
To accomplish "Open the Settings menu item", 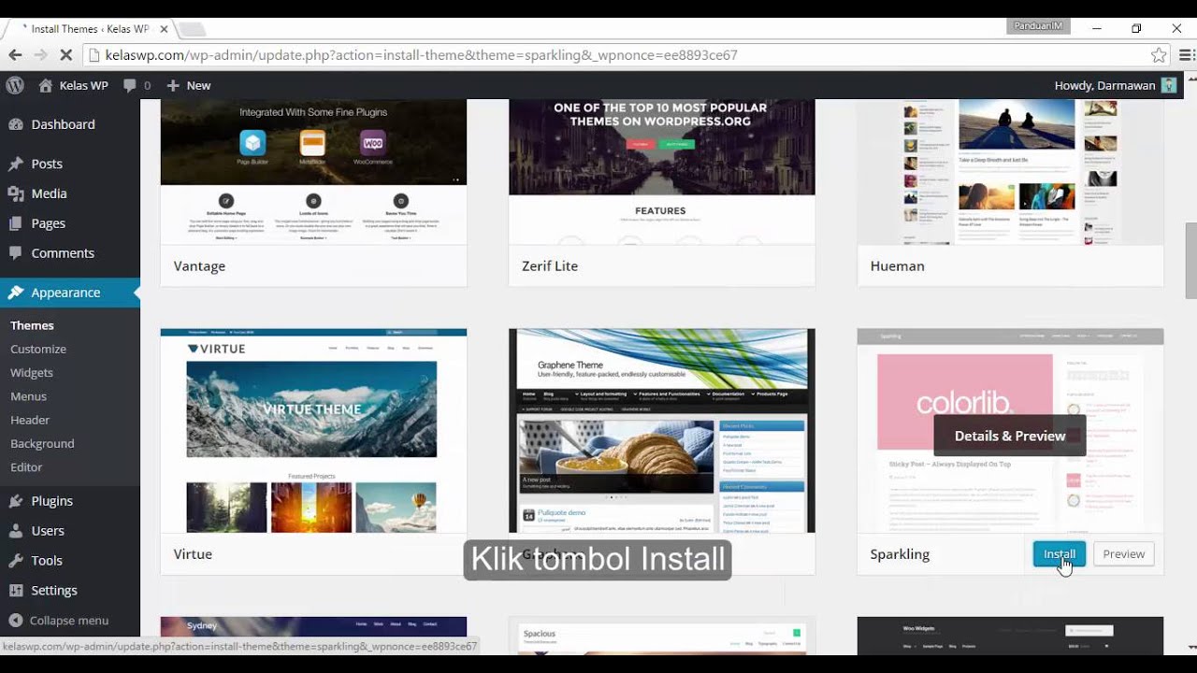I will tap(70, 591).
